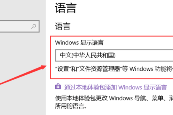Focus the settings search input field
Image resolution: width=173 pixels, height=115 pixels.
[20, 26]
